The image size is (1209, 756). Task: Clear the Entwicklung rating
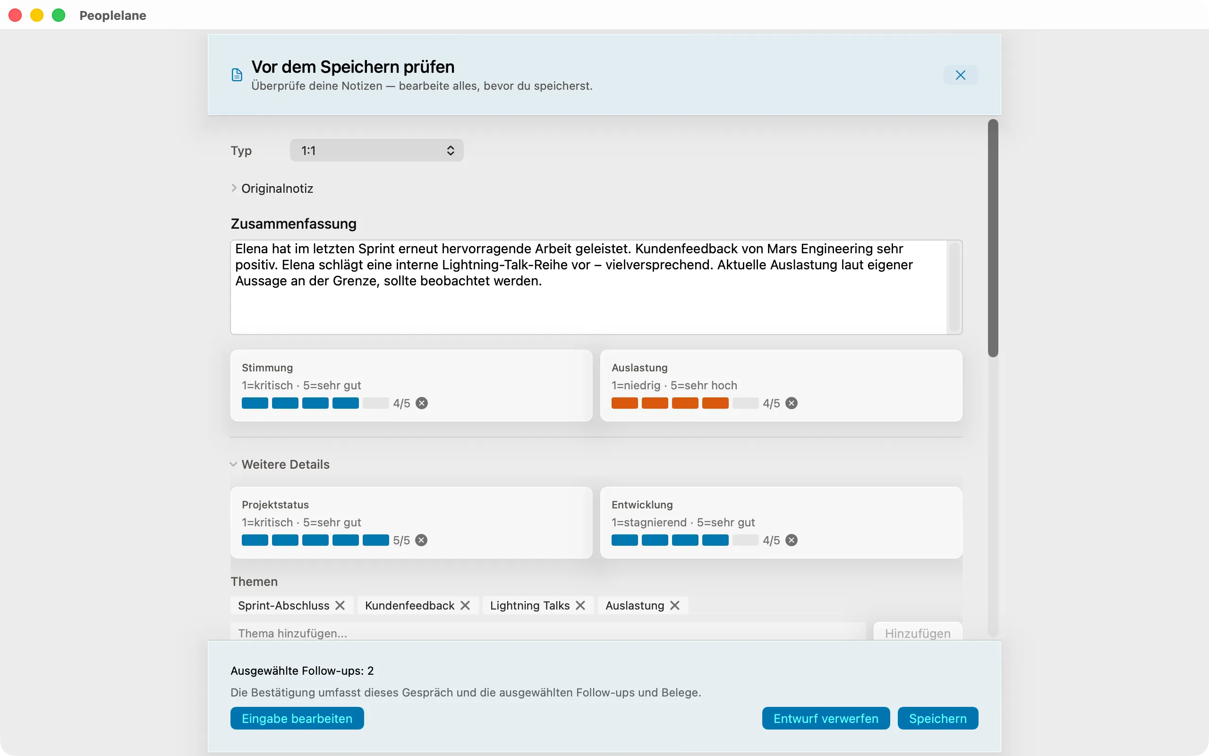[792, 540]
